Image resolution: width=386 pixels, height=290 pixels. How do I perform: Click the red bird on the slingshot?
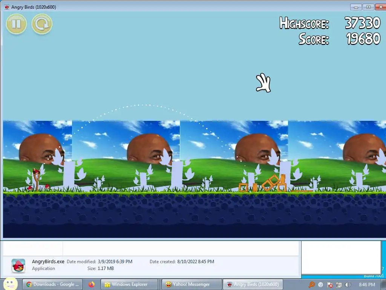(x=37, y=172)
